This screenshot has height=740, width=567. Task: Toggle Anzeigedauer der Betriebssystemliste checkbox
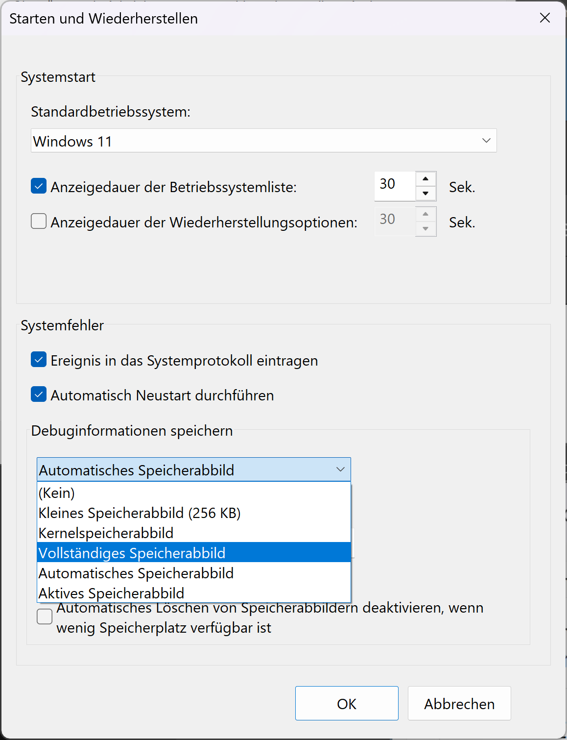39,186
